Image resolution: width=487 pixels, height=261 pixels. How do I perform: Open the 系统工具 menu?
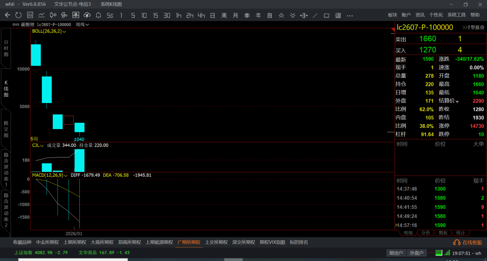[x=456, y=15]
